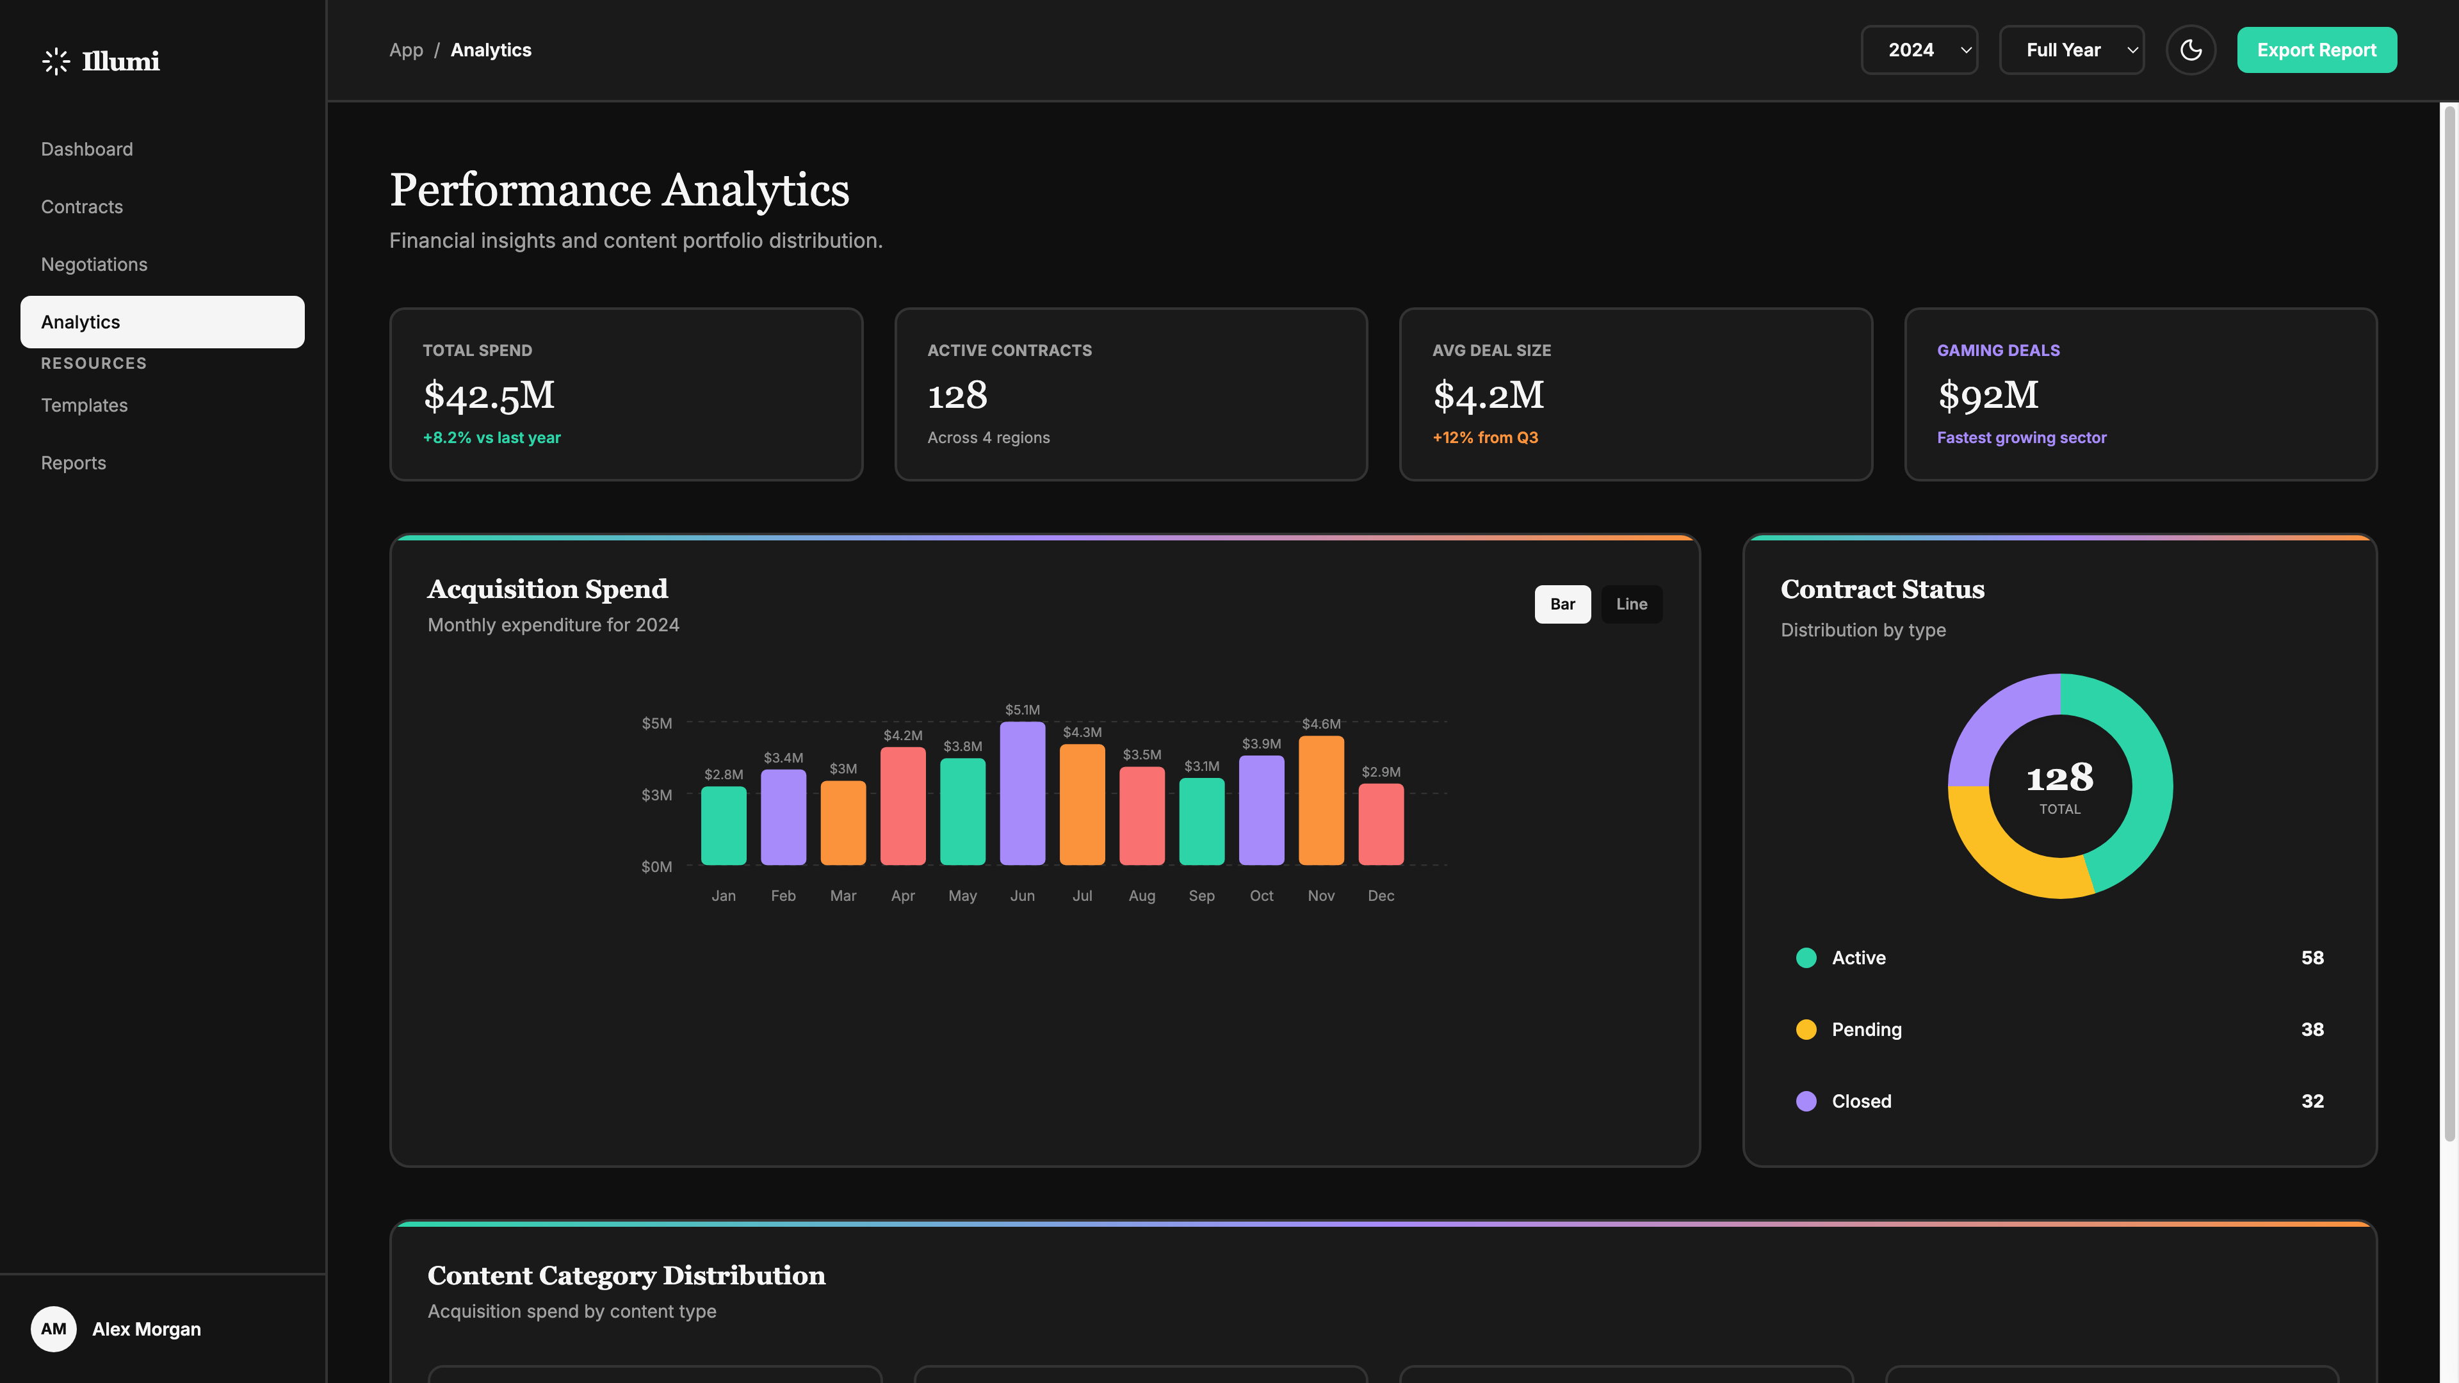Follow the App breadcrumb link

point(406,50)
